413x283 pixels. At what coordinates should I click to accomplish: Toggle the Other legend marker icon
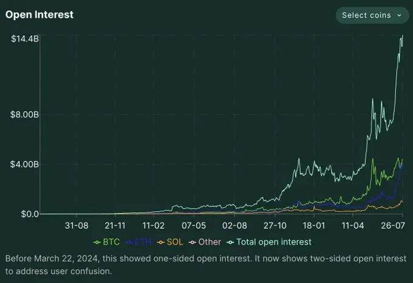(x=193, y=242)
